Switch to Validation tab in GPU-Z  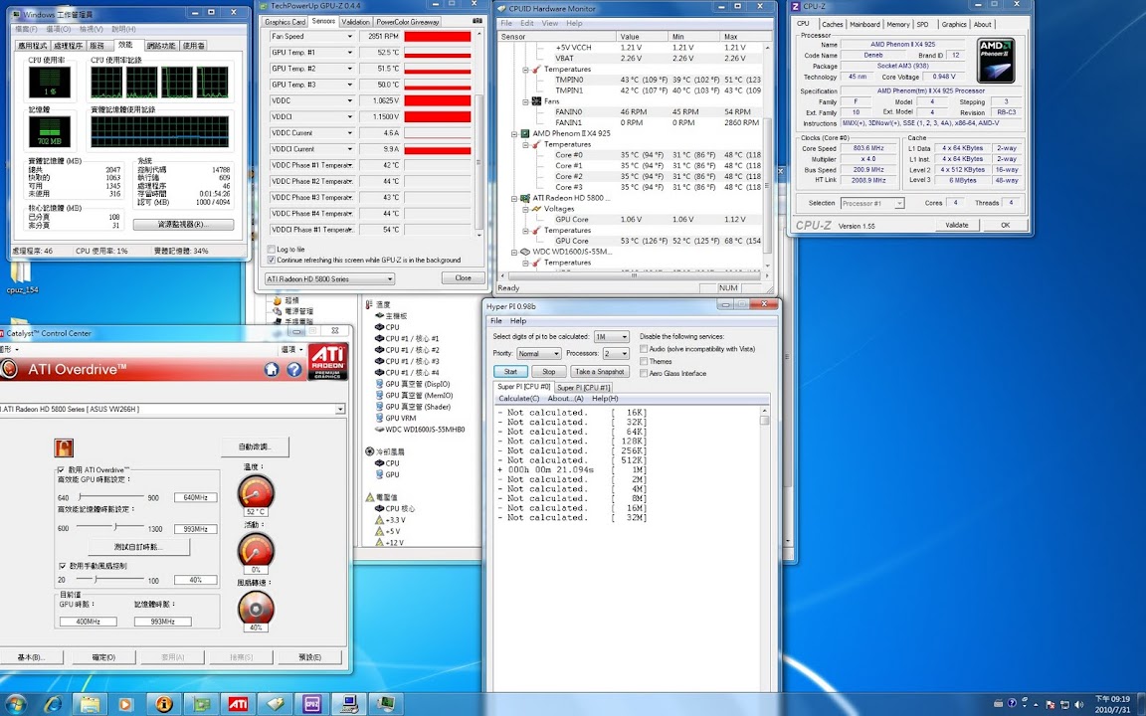click(356, 22)
